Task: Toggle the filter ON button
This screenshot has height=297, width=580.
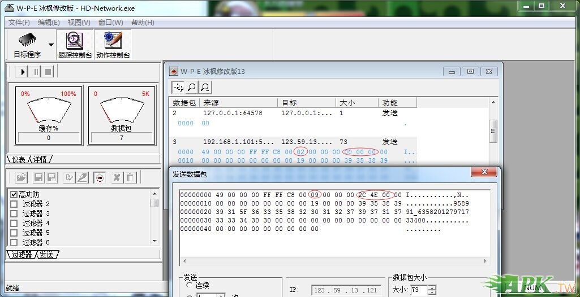Action: [x=100, y=178]
